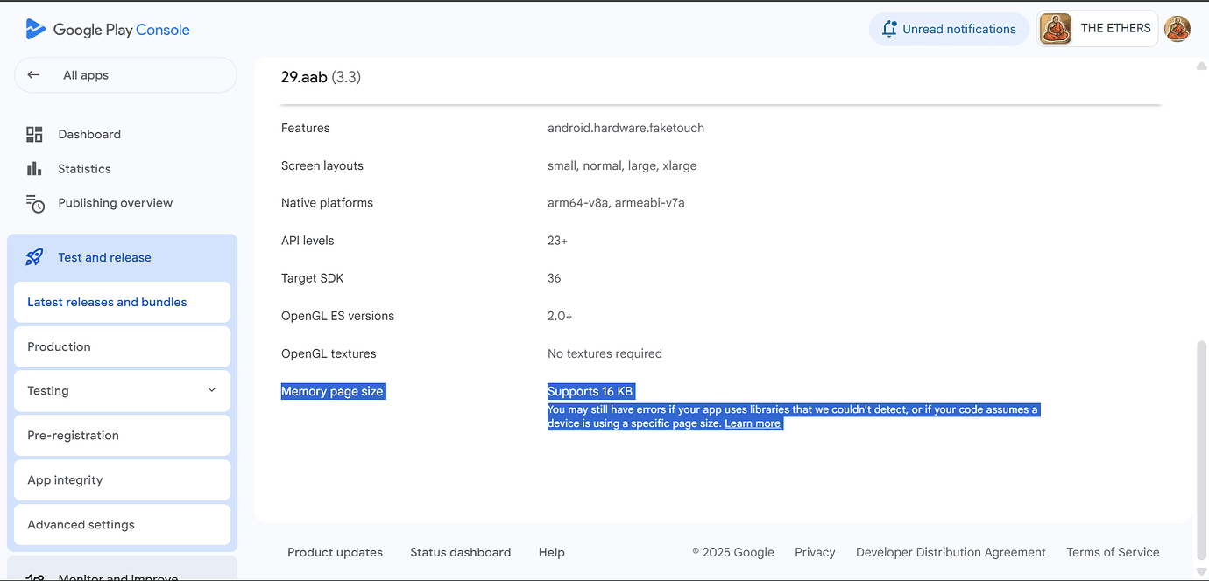
Task: Go to the Production page
Action: (x=59, y=346)
